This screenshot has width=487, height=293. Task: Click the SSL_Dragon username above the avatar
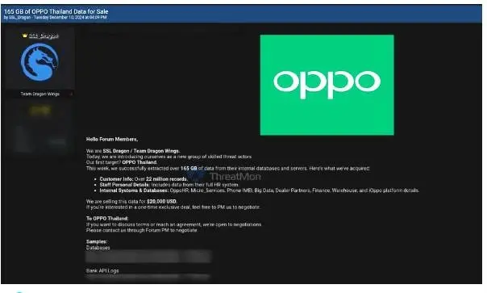(44, 36)
